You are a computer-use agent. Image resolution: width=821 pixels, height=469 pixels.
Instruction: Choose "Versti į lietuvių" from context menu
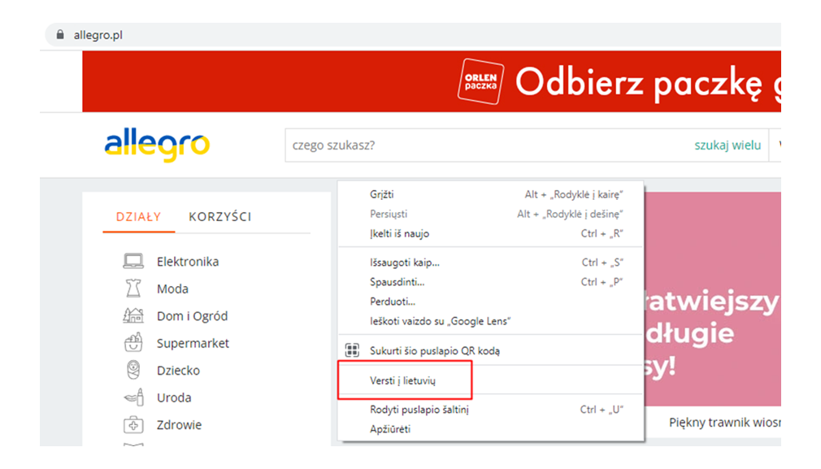coord(408,380)
